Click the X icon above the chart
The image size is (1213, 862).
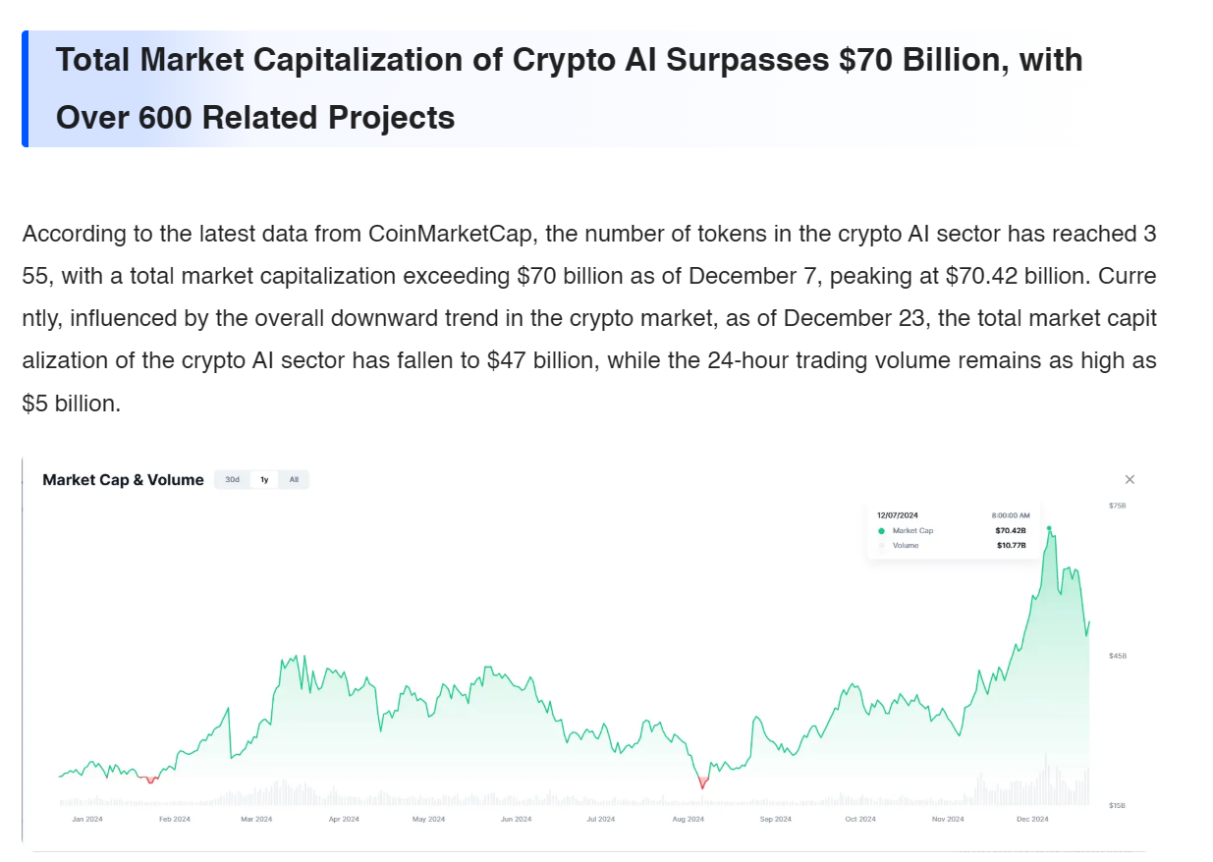pos(1129,479)
